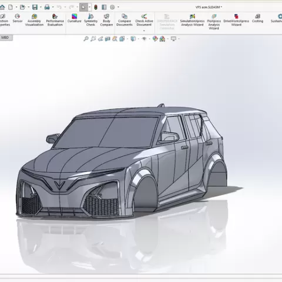The image size is (282, 282).
Task: Click the VFS asm.SLDASM title text
Action: [209, 7]
